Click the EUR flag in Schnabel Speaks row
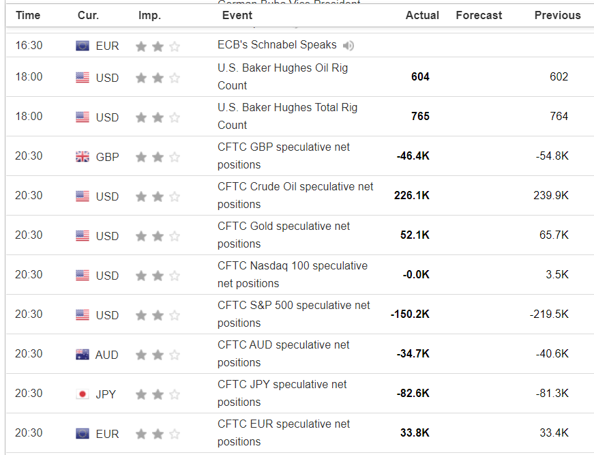Viewport: 594px width, 455px height. coord(83,46)
